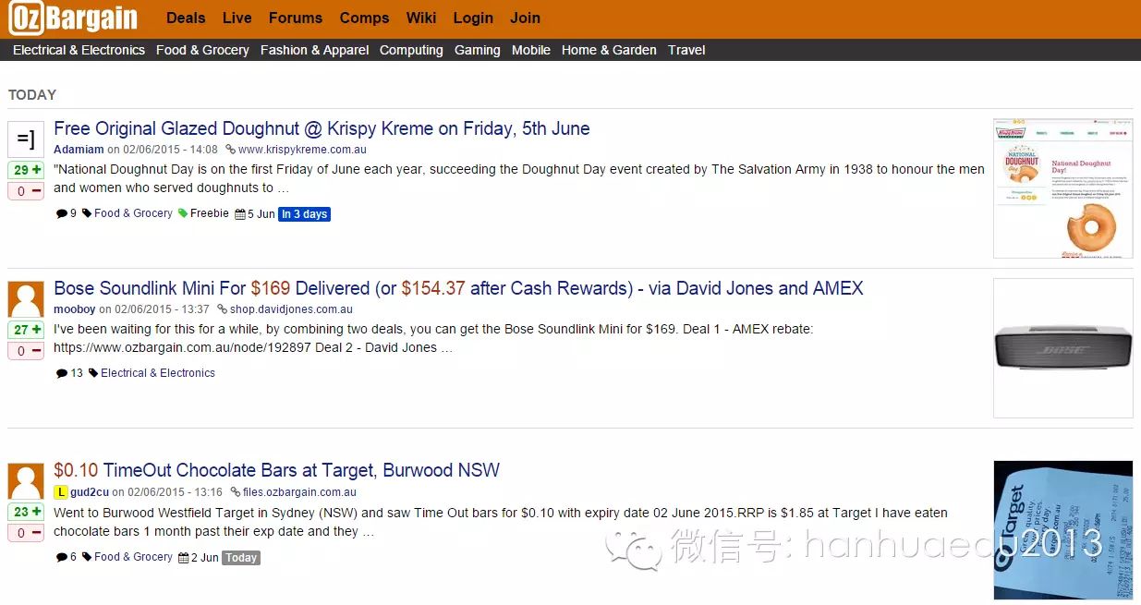Select the Mobile category tab

(x=531, y=50)
